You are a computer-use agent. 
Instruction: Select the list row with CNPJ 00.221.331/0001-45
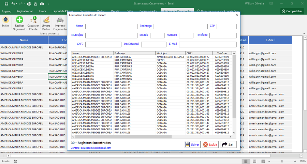coord(152,133)
